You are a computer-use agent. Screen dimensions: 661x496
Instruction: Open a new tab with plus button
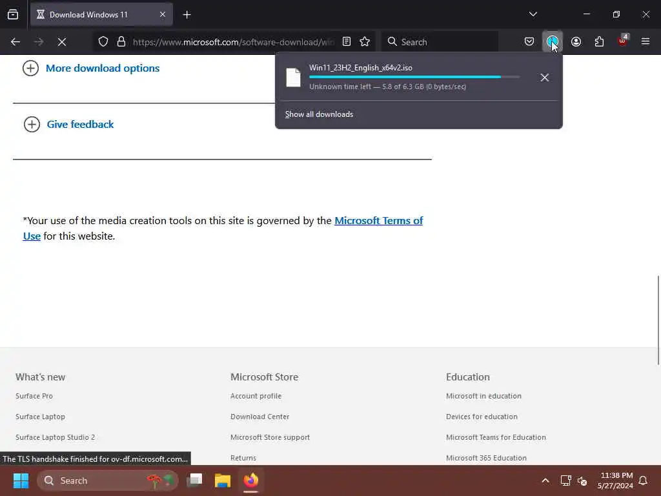click(187, 15)
